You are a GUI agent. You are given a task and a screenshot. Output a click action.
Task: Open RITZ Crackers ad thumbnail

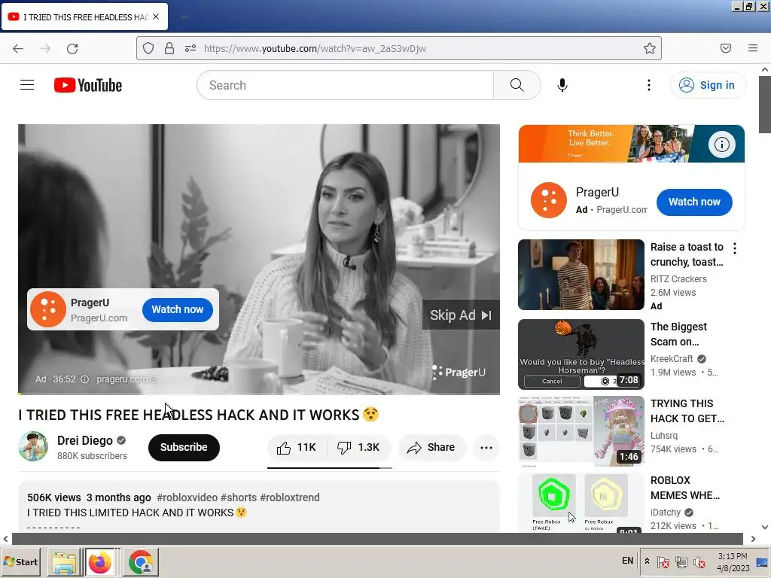(x=581, y=274)
